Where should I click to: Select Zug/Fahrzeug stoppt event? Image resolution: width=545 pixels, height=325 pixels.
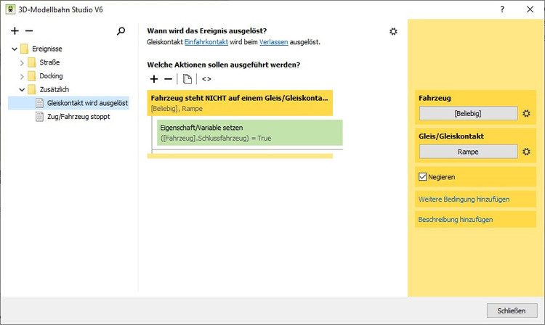(x=78, y=117)
